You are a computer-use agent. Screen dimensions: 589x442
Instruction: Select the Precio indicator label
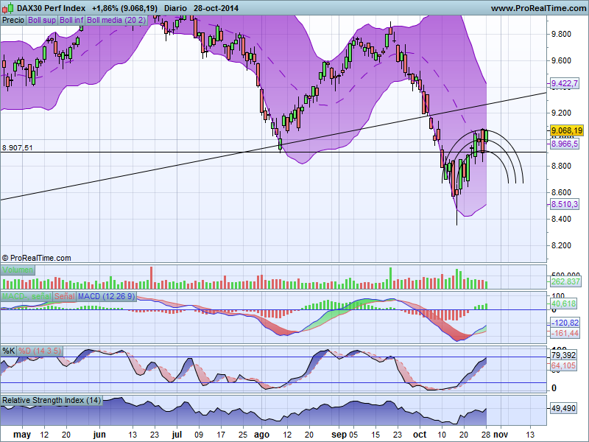[13, 20]
